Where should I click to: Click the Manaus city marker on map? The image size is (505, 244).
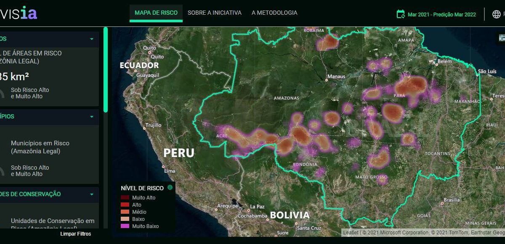click(327, 79)
